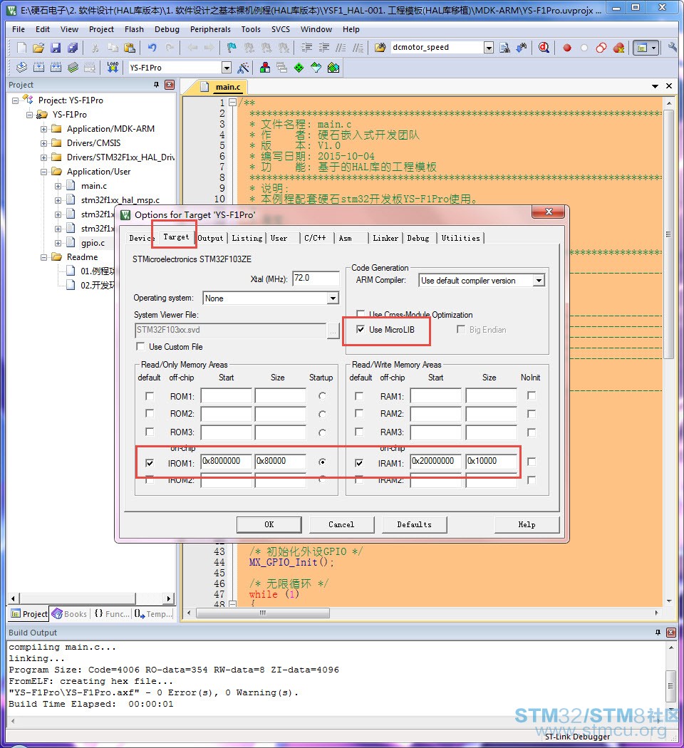Check the Use Custom File box
The image size is (684, 748).
pyautogui.click(x=140, y=346)
